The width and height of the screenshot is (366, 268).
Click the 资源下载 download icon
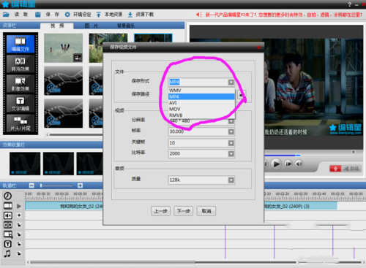point(130,15)
